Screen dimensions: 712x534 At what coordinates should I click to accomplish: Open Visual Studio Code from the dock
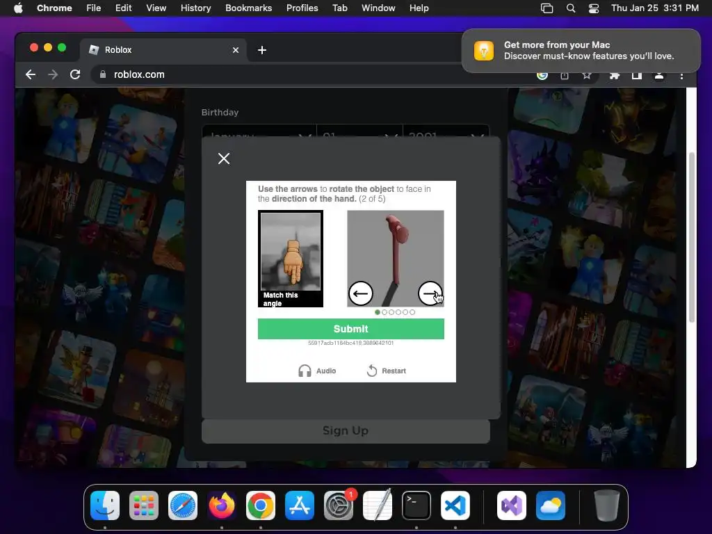pos(455,505)
